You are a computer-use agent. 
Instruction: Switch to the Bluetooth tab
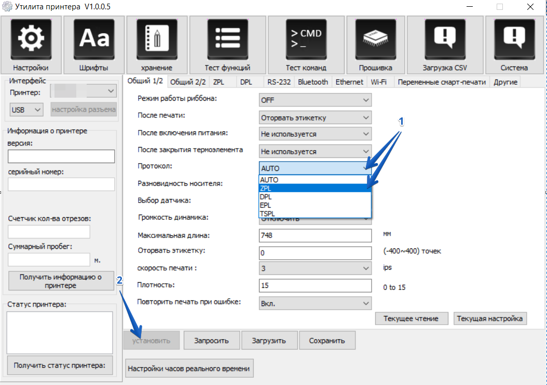click(312, 82)
